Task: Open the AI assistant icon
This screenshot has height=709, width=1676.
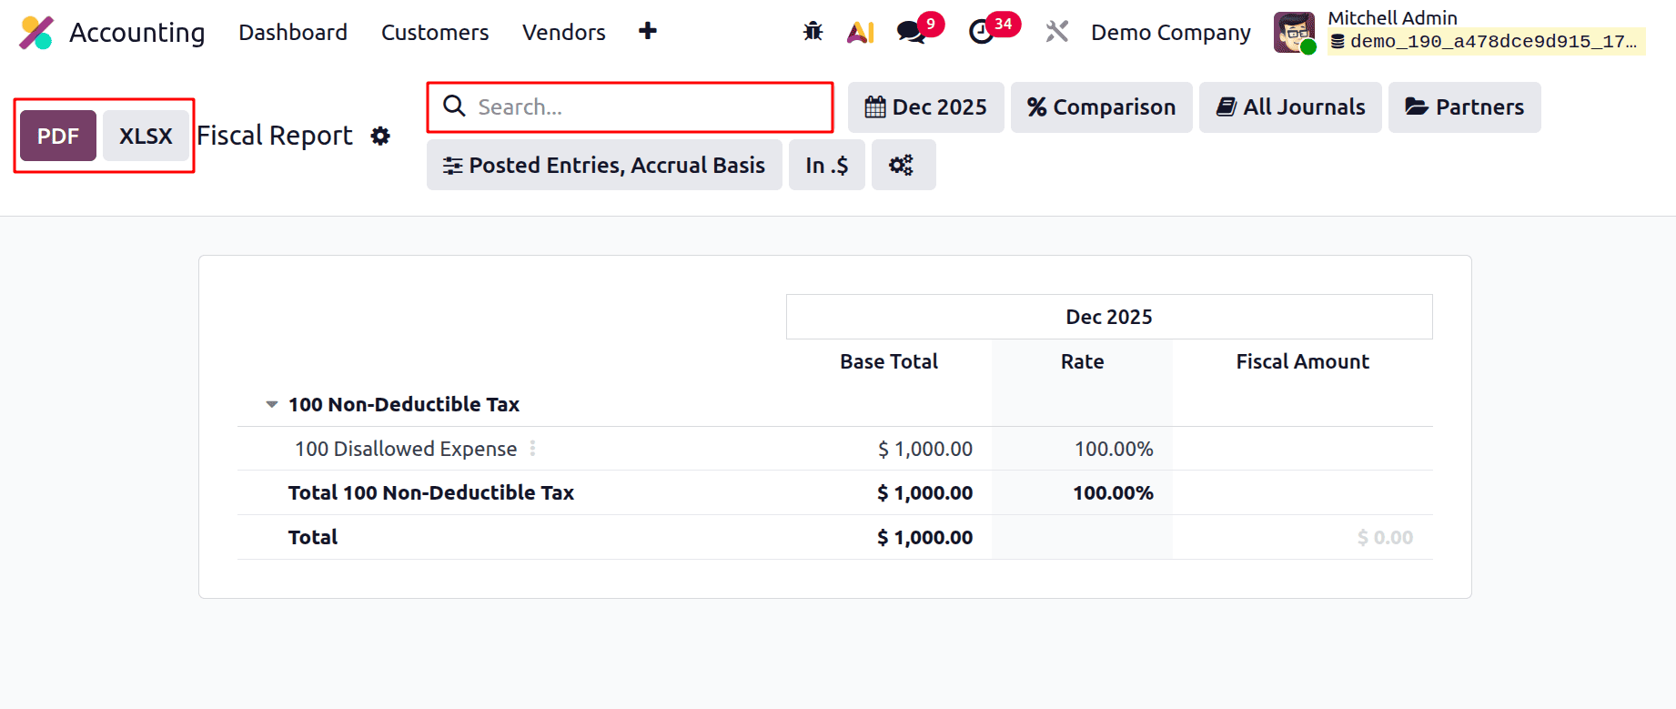Action: (x=861, y=33)
